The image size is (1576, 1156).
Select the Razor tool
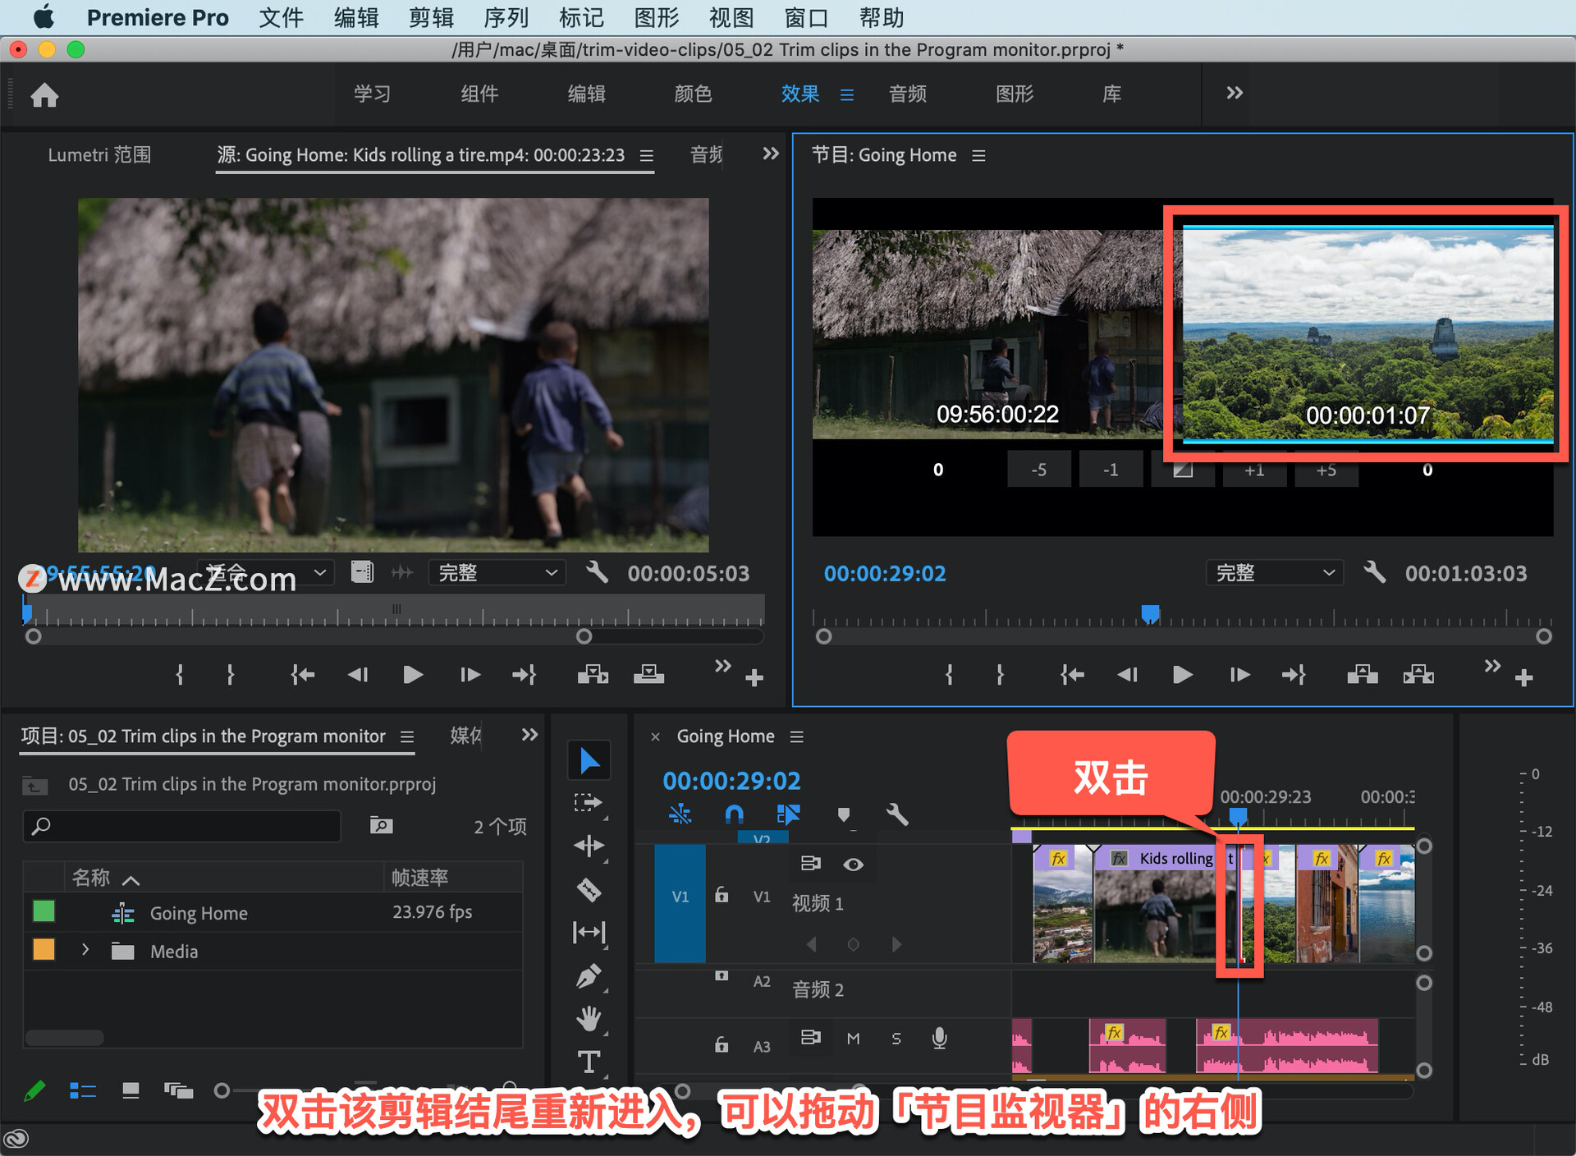tap(589, 889)
